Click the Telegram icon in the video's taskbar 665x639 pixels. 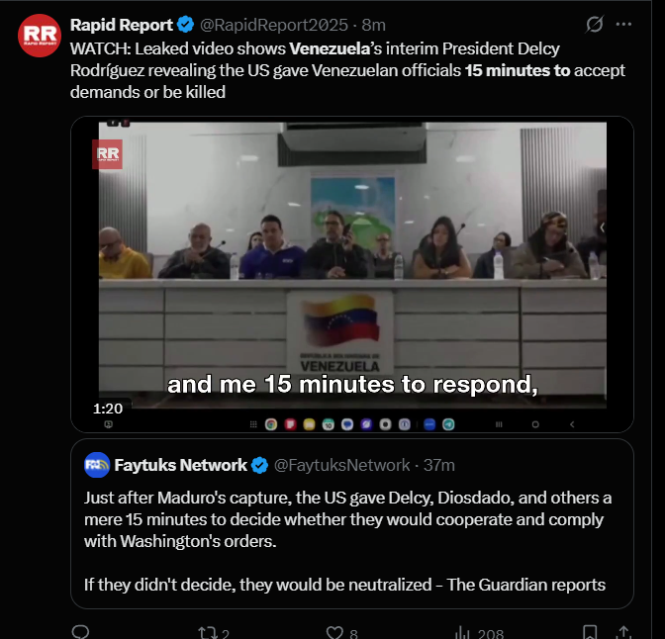click(x=448, y=424)
